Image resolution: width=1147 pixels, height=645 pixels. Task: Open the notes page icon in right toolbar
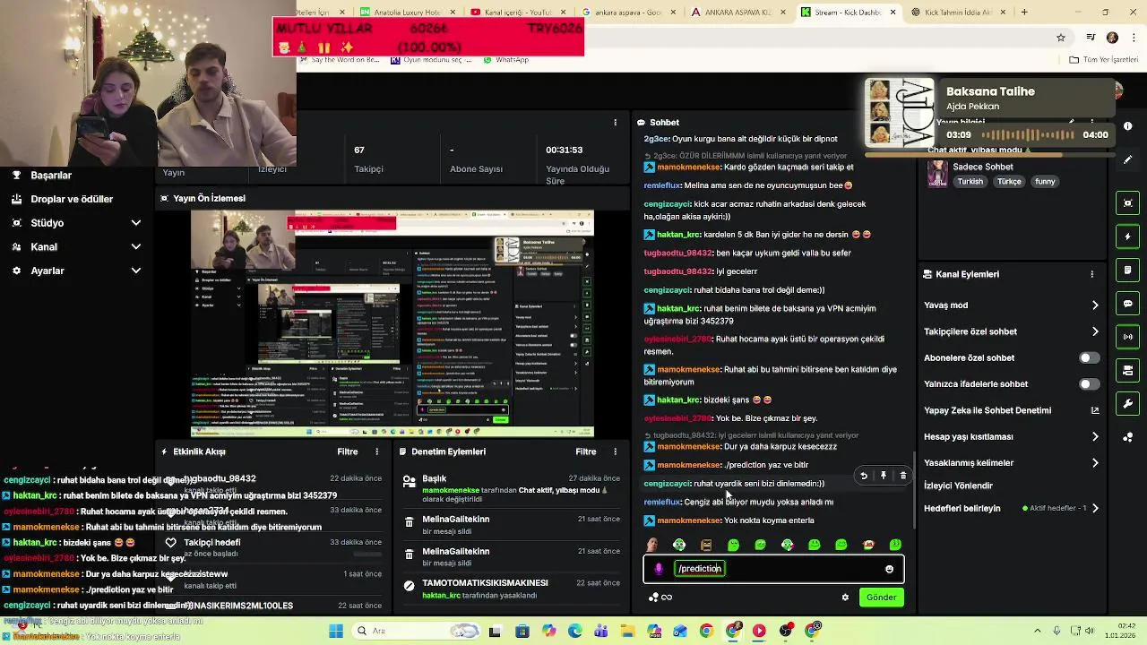(x=1128, y=270)
